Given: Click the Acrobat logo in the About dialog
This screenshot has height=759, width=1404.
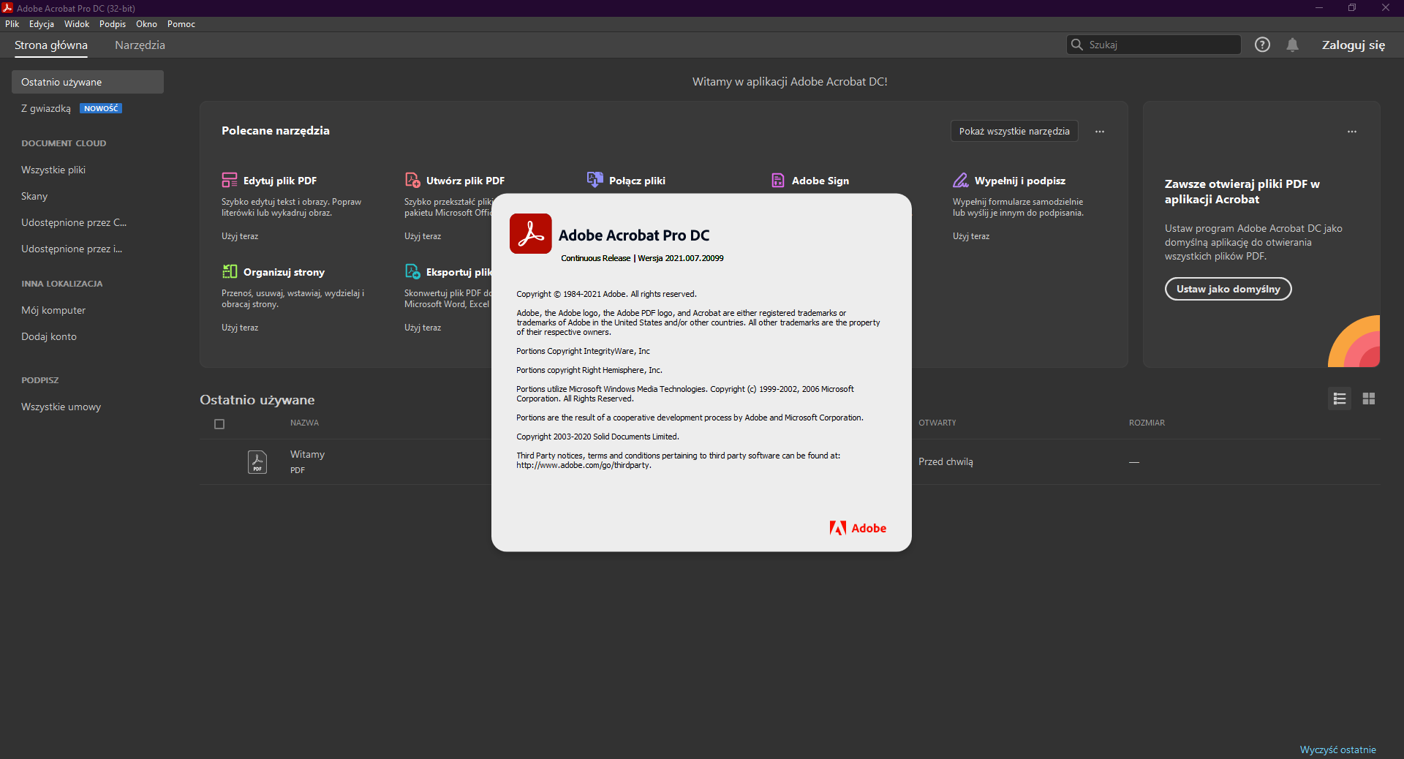Looking at the screenshot, I should [x=531, y=234].
